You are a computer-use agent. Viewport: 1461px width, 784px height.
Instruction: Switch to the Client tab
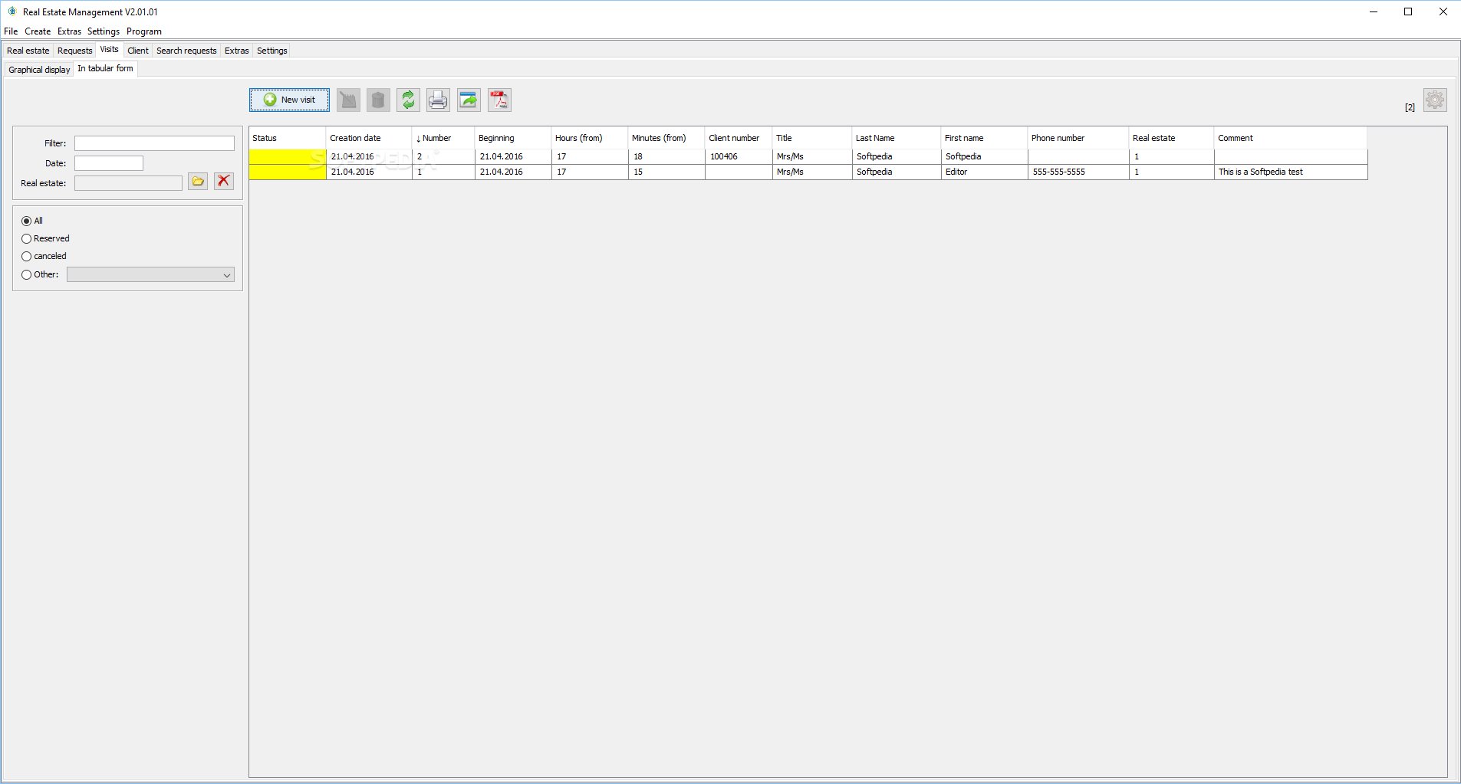[138, 51]
